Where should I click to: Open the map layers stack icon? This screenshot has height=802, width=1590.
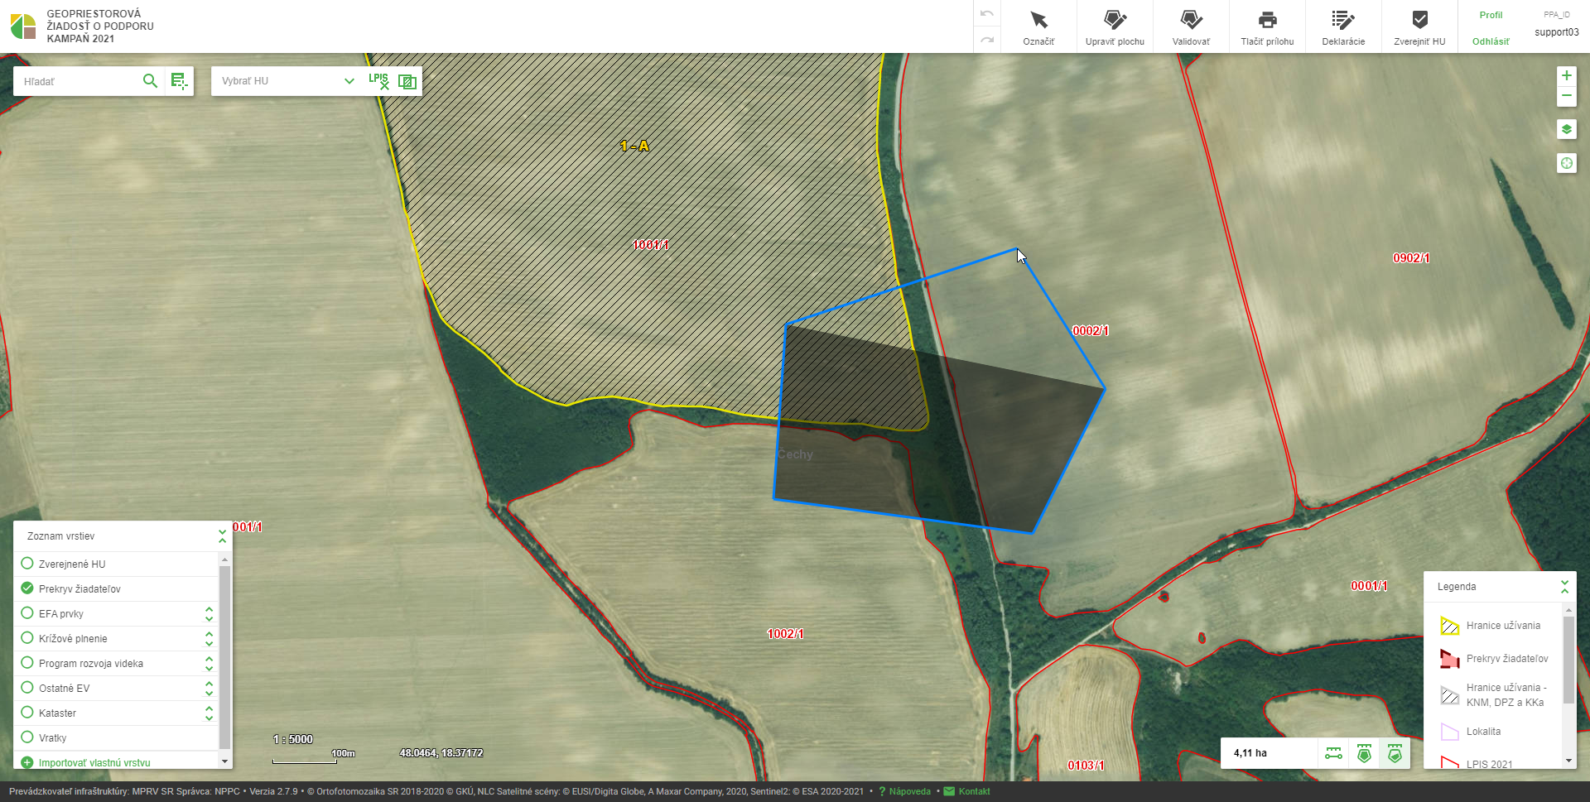[x=1566, y=129]
